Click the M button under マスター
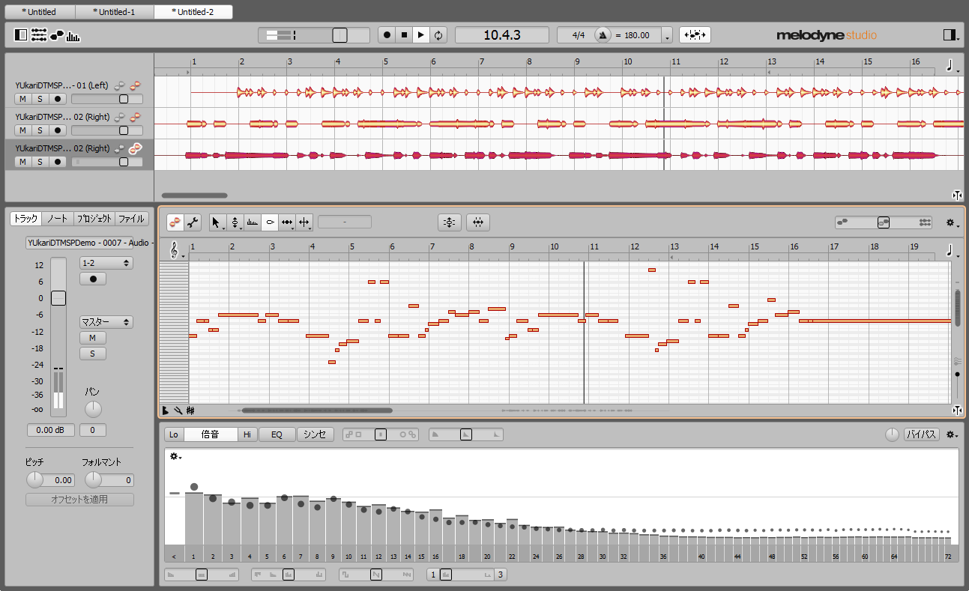969x591 pixels. [93, 338]
